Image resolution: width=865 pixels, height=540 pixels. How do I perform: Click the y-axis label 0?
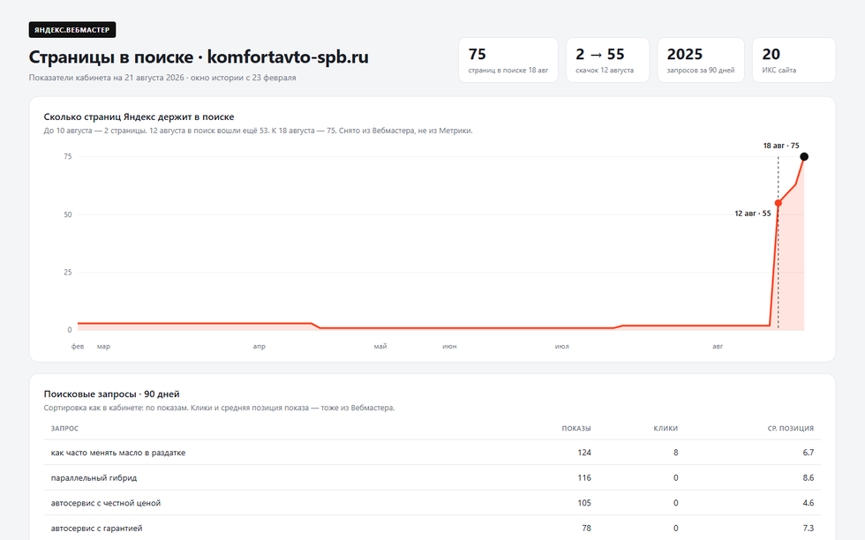coord(70,330)
